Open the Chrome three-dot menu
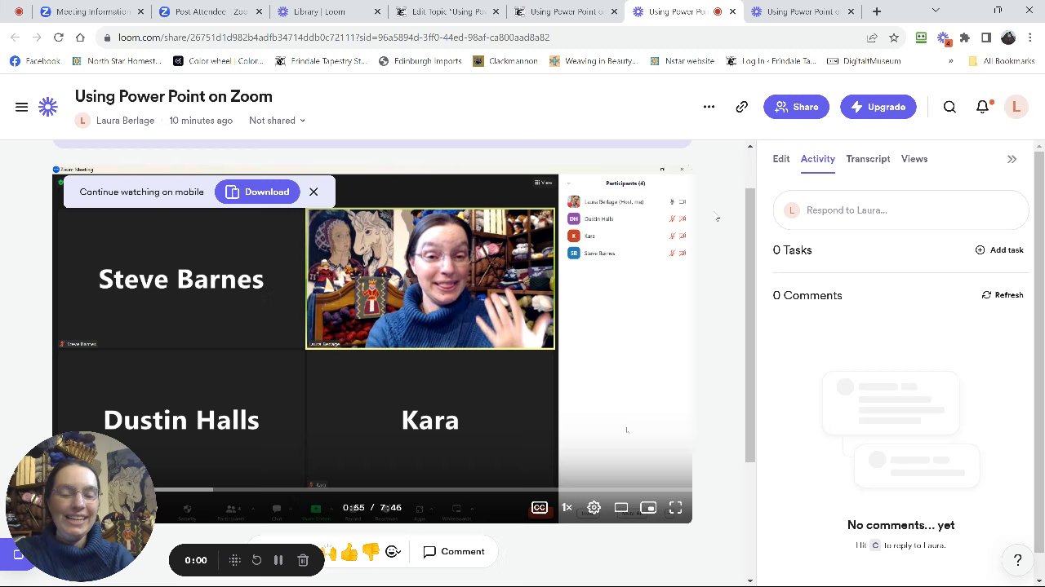Screen dimensions: 1045x587 (x=1030, y=38)
